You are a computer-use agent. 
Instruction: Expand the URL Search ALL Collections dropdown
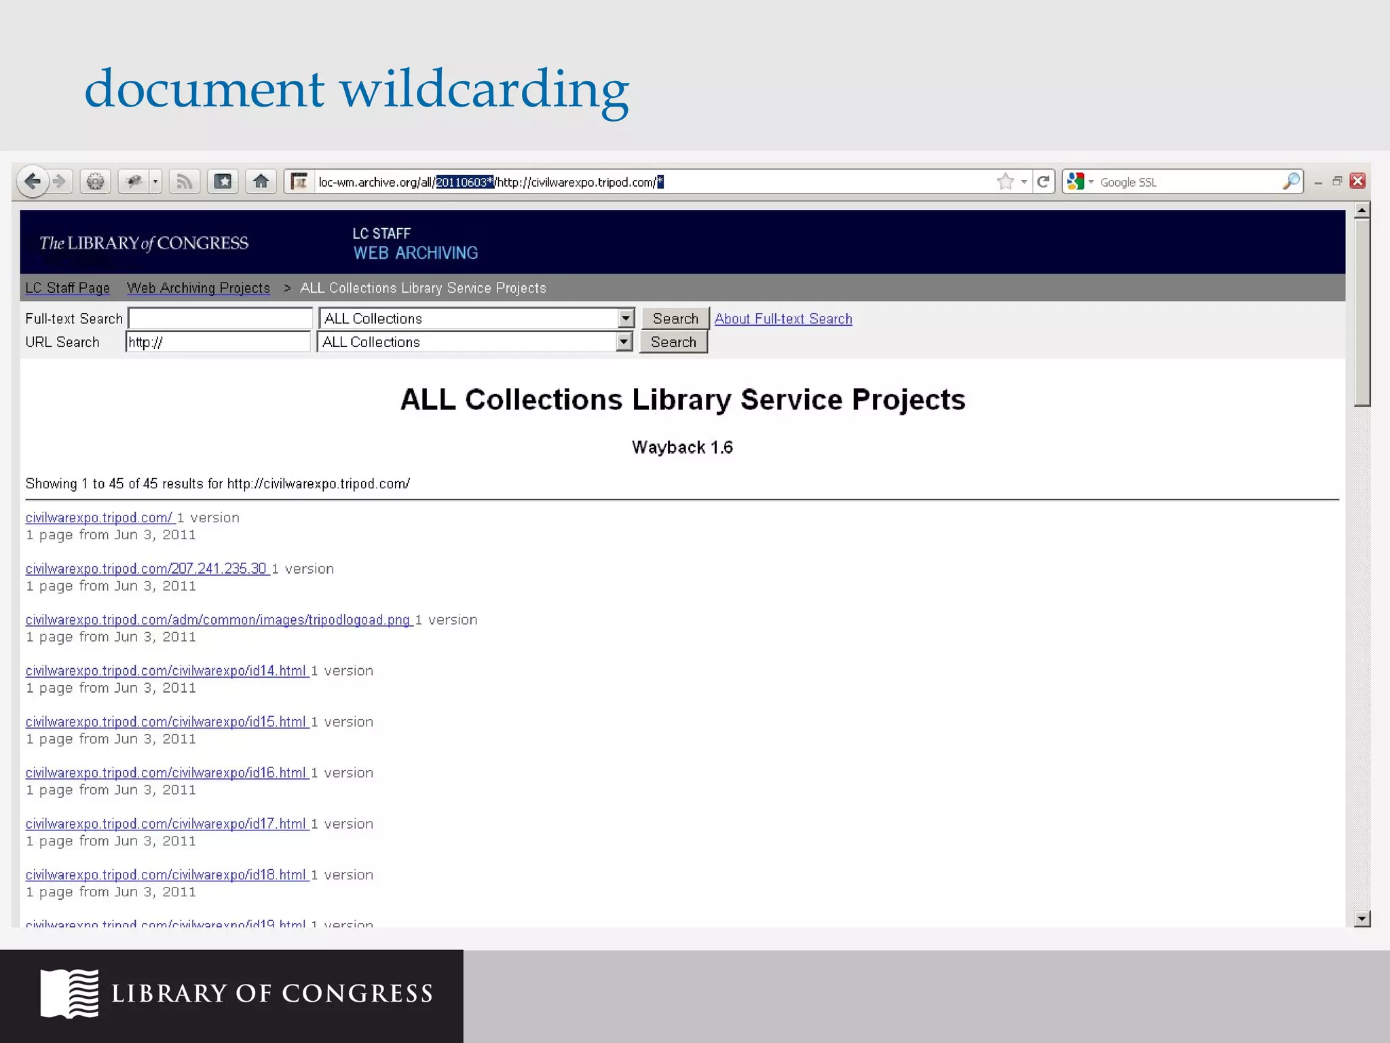click(x=624, y=342)
